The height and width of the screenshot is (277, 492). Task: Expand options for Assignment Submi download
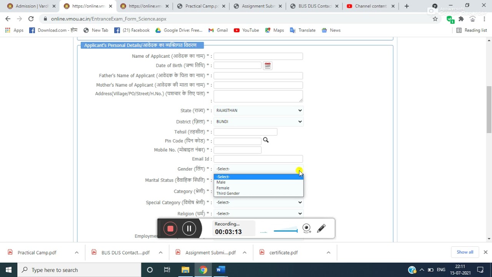click(244, 253)
